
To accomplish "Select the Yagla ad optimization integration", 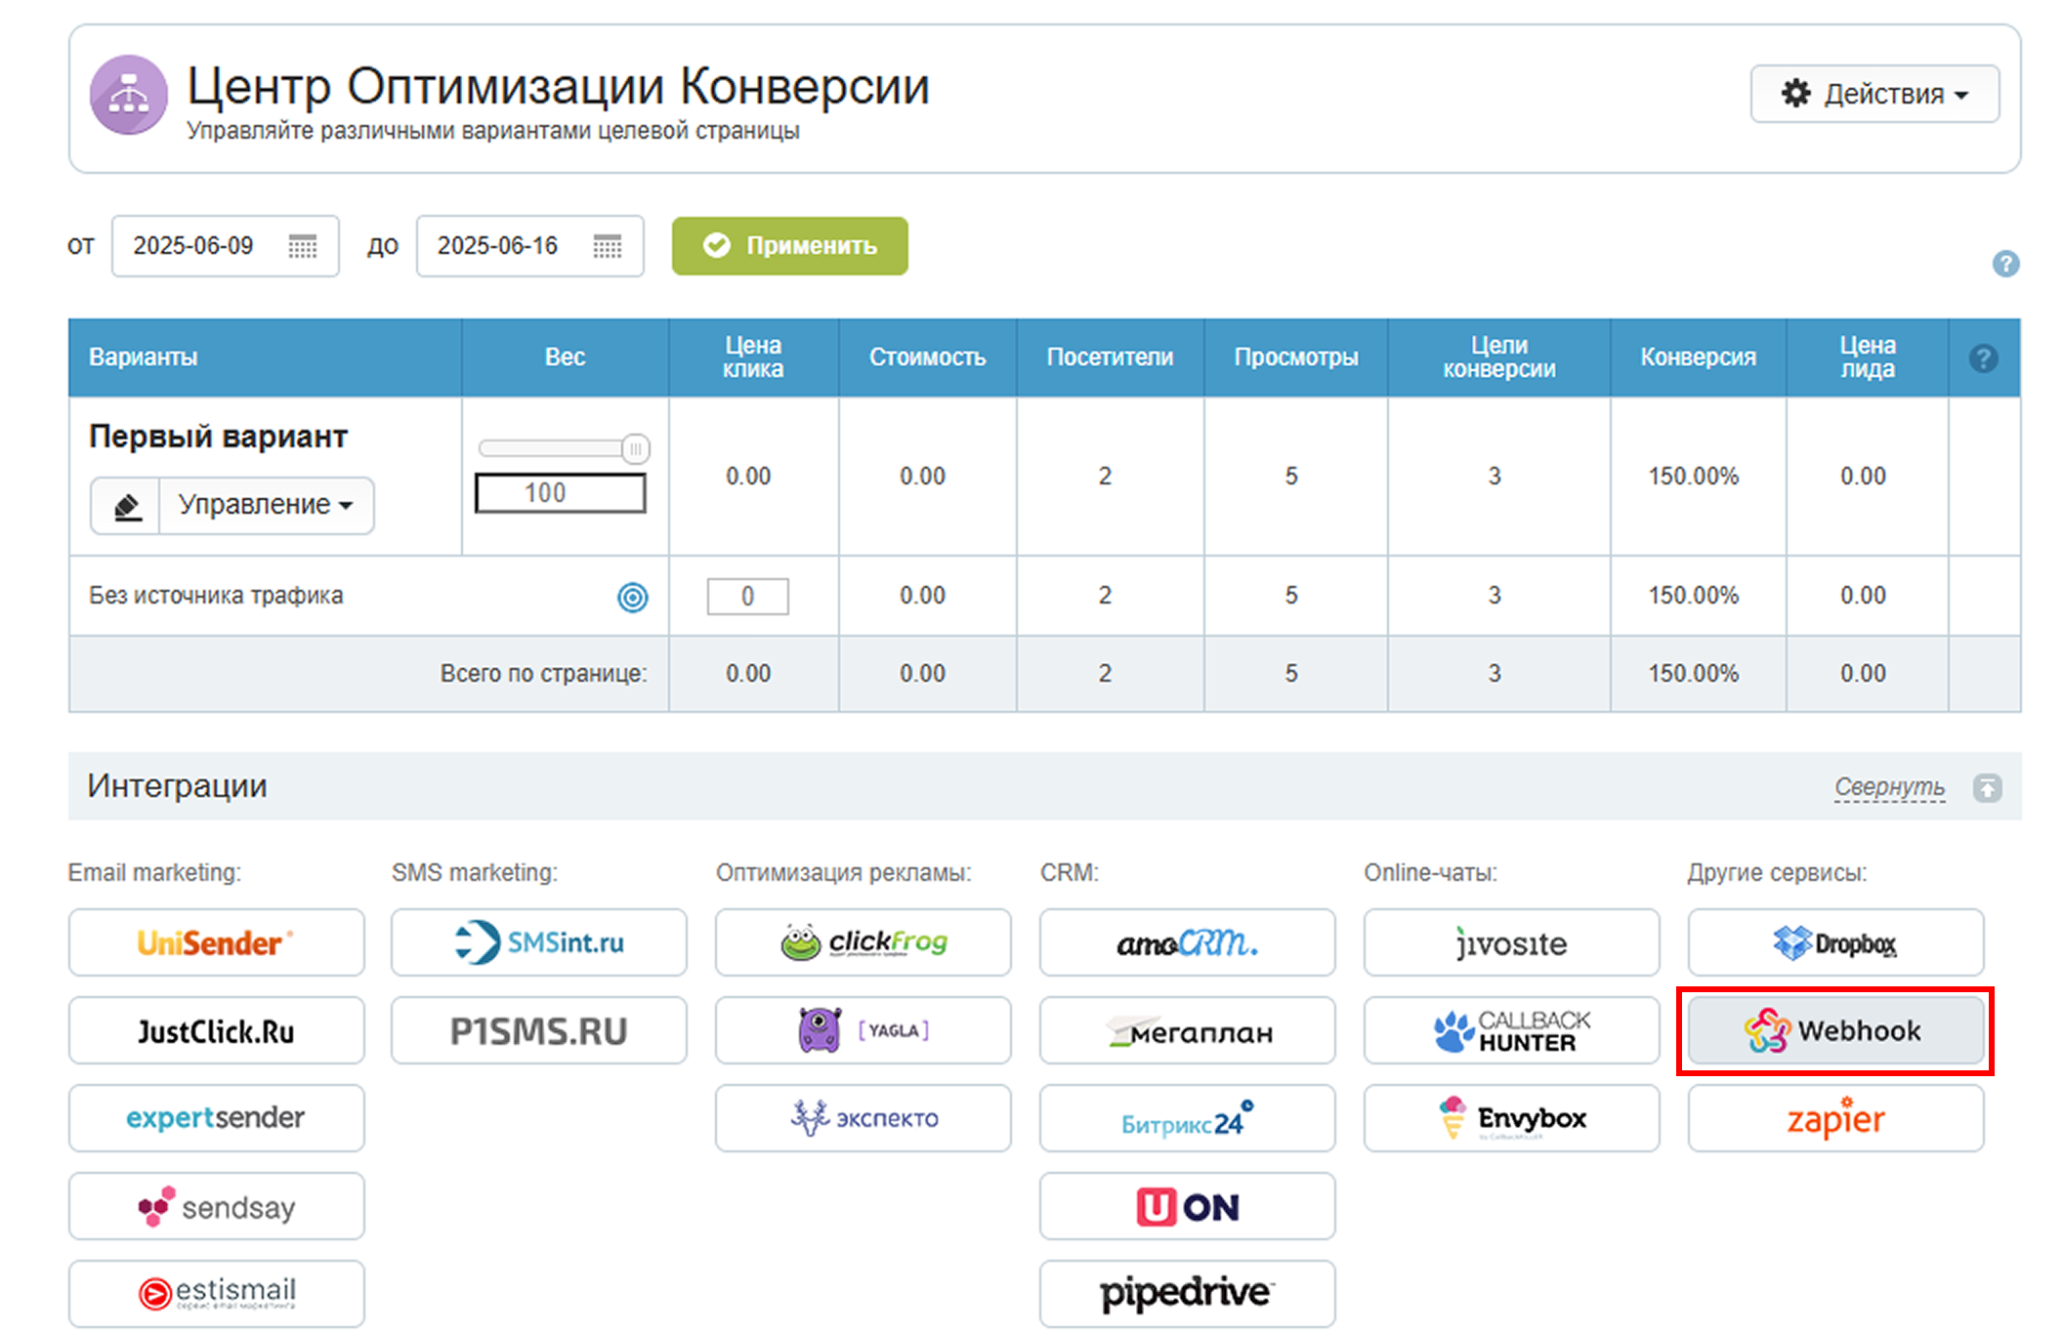I will (x=863, y=1031).
